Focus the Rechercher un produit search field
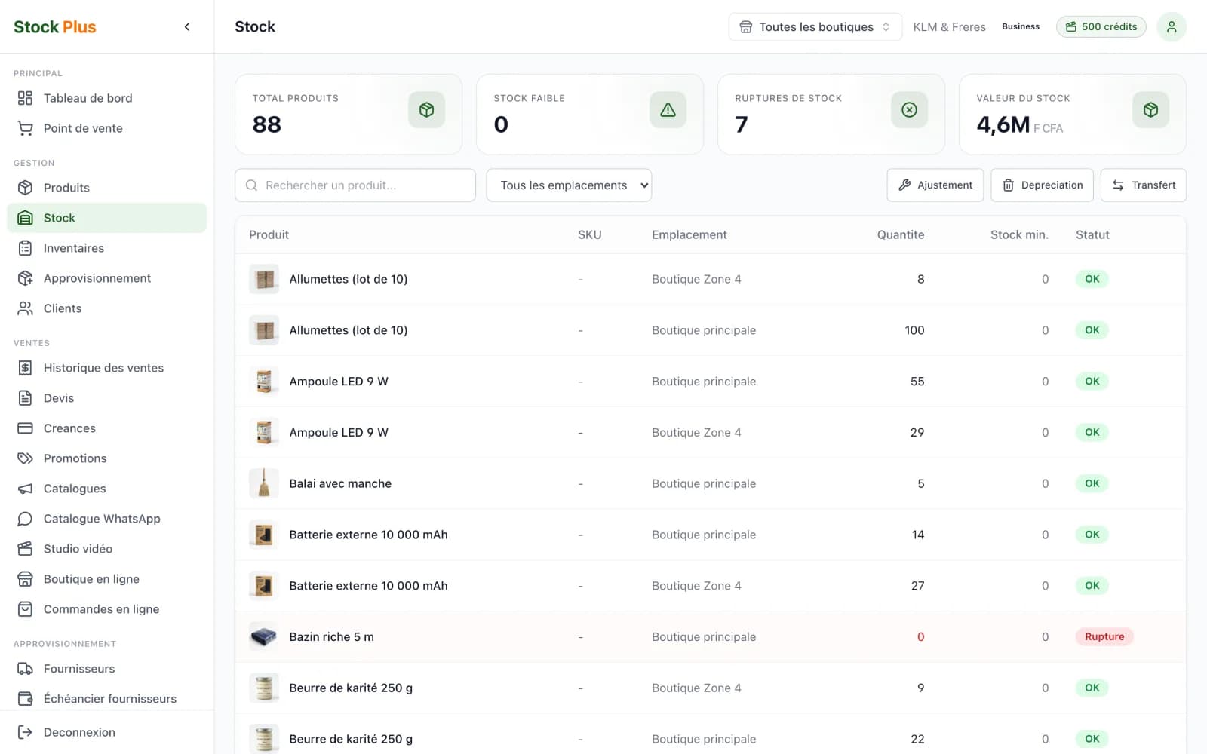This screenshot has width=1207, height=754. [355, 185]
